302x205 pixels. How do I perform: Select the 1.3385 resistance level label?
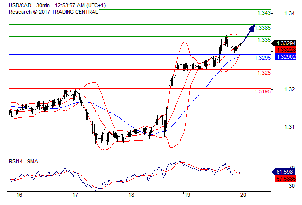pyautogui.click(x=262, y=28)
